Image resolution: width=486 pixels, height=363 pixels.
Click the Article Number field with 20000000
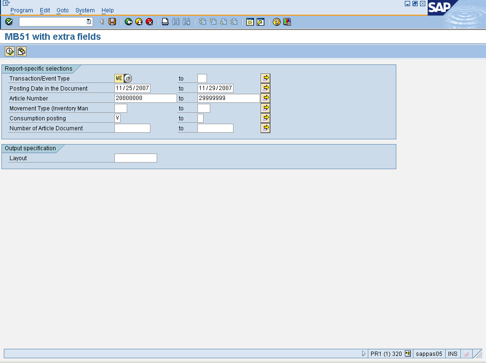[x=146, y=99]
